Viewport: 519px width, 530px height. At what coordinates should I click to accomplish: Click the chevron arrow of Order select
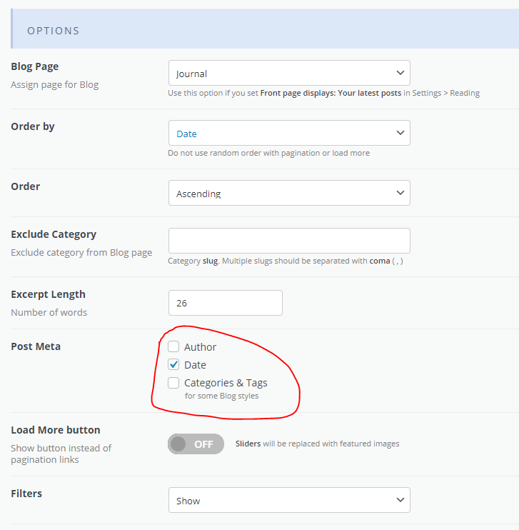400,193
